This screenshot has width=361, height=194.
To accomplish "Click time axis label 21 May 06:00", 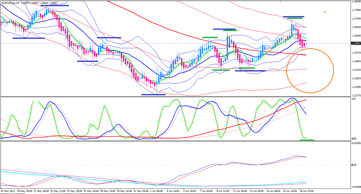I will pos(42,191).
